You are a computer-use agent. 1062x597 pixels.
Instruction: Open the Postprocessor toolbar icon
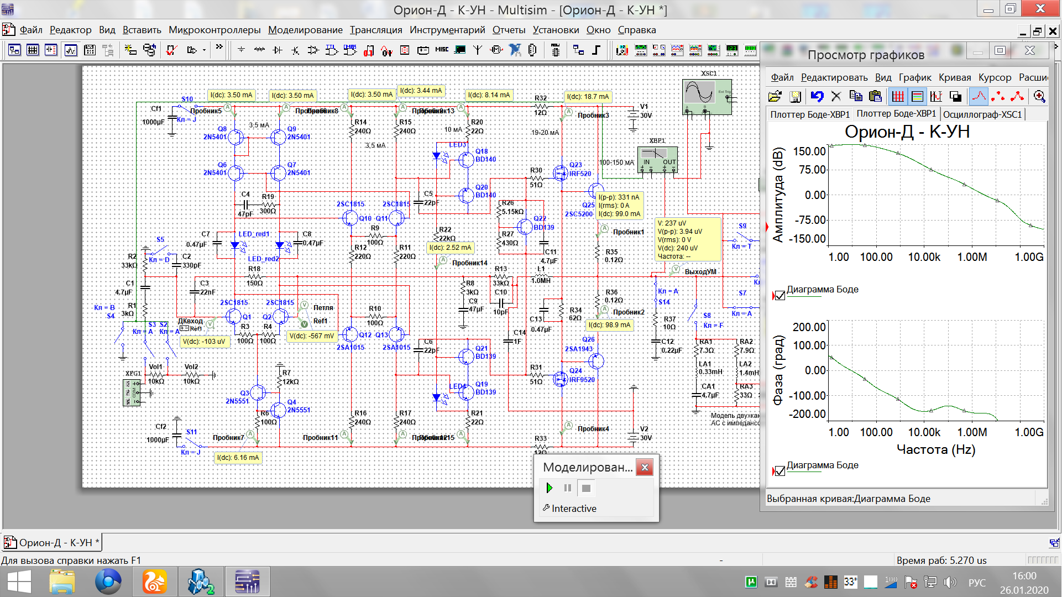pyautogui.click(x=89, y=50)
